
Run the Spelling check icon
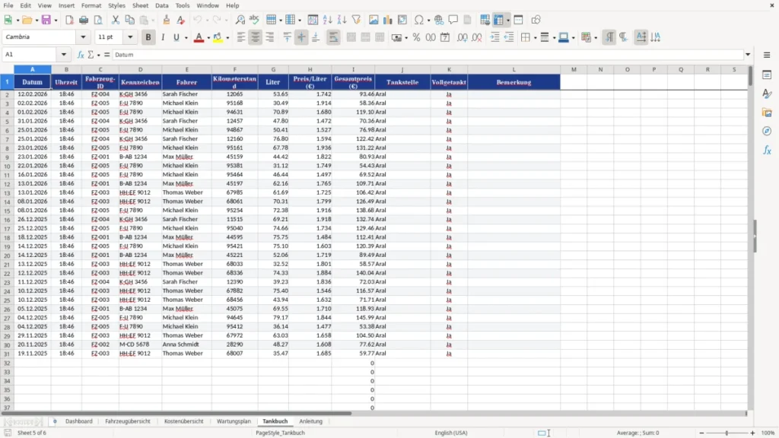[254, 20]
